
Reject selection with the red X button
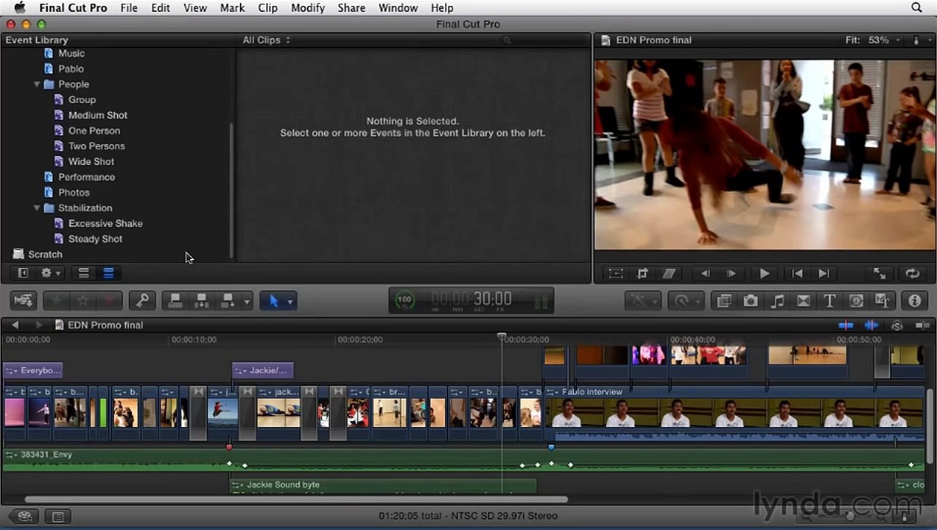click(109, 300)
